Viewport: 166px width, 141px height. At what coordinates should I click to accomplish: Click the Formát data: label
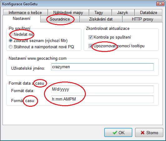(x=23, y=91)
